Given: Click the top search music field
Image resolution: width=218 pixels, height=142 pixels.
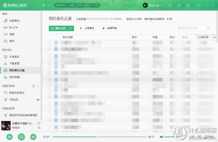Looking at the screenshot, I should pyautogui.click(x=77, y=5).
